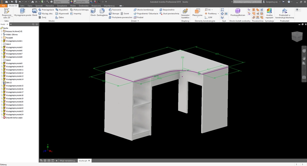Expand Widok: Główna tree node
The height and width of the screenshot is (166, 307).
pyautogui.click(x=2, y=35)
